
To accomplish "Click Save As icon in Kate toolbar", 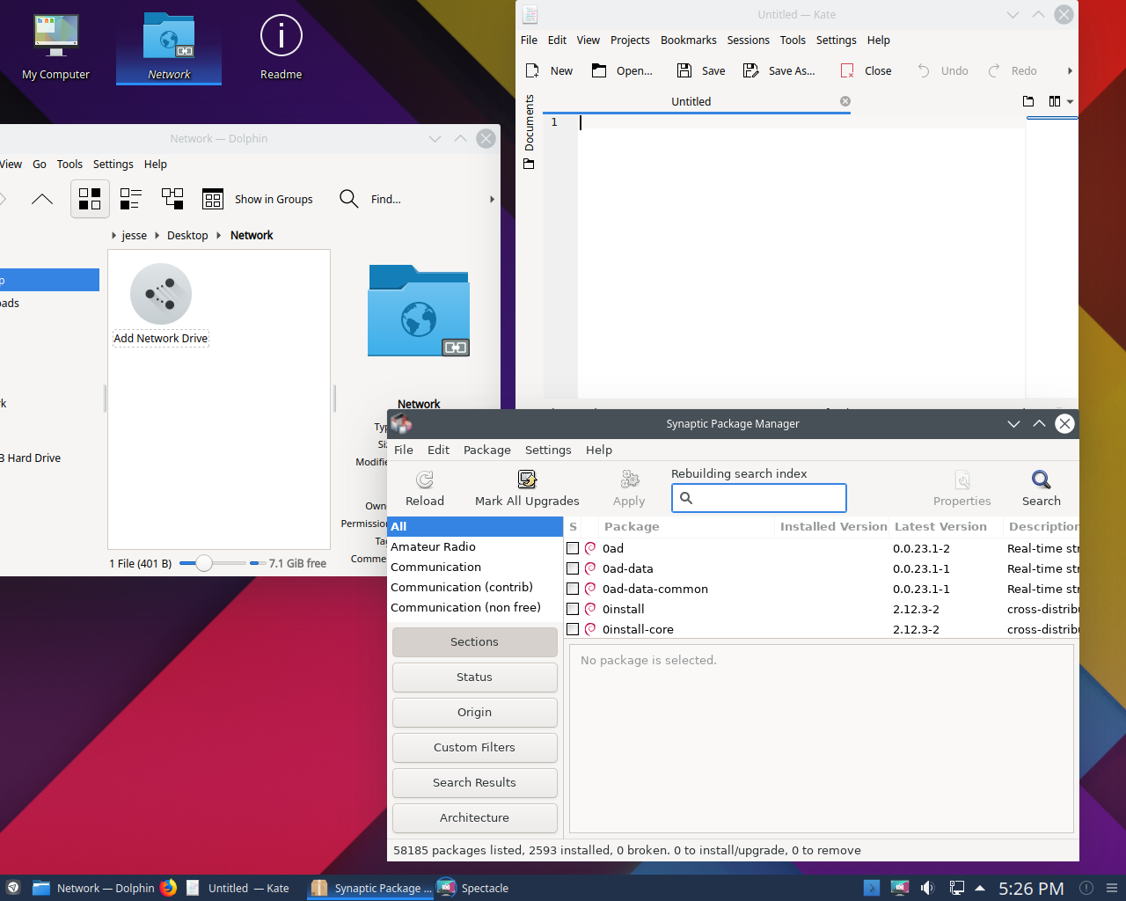I will click(x=750, y=70).
